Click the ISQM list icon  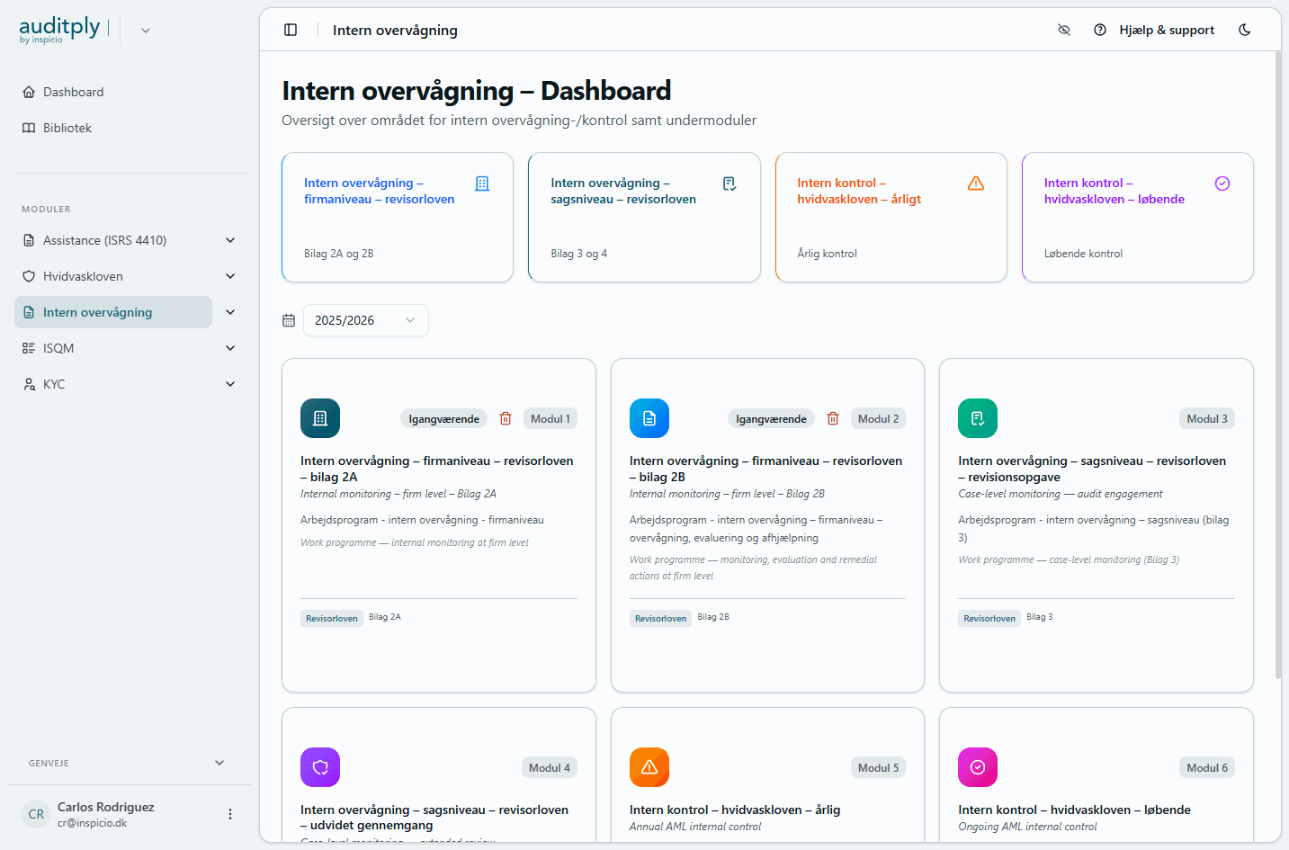point(29,348)
